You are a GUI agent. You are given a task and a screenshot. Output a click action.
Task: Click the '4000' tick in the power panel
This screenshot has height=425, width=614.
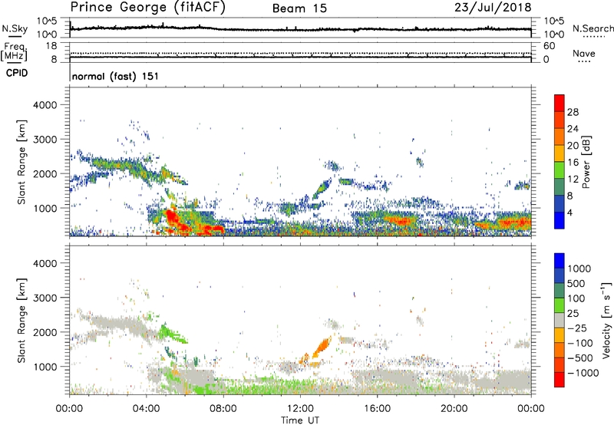click(45, 105)
